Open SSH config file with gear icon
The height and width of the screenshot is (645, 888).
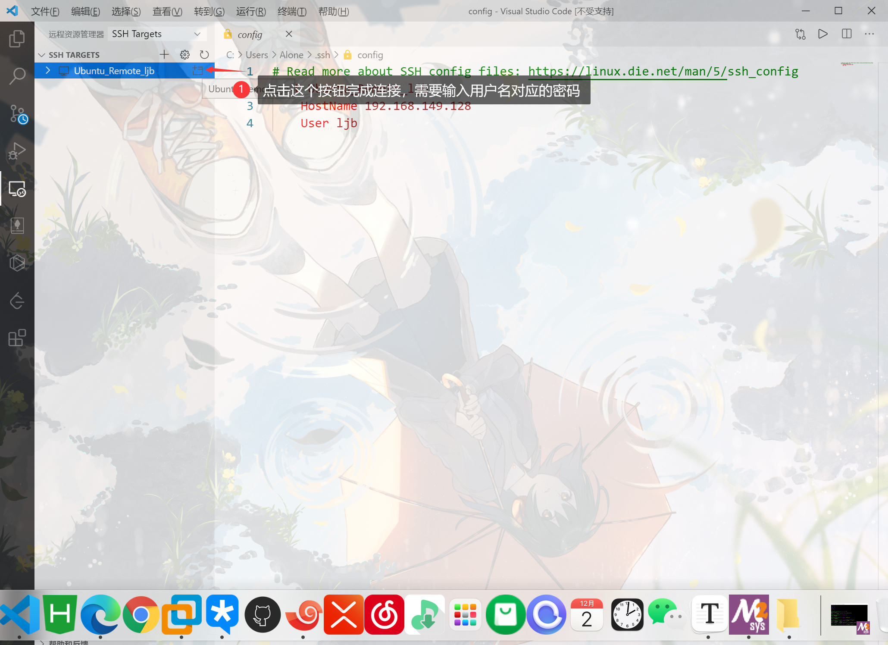(x=184, y=55)
